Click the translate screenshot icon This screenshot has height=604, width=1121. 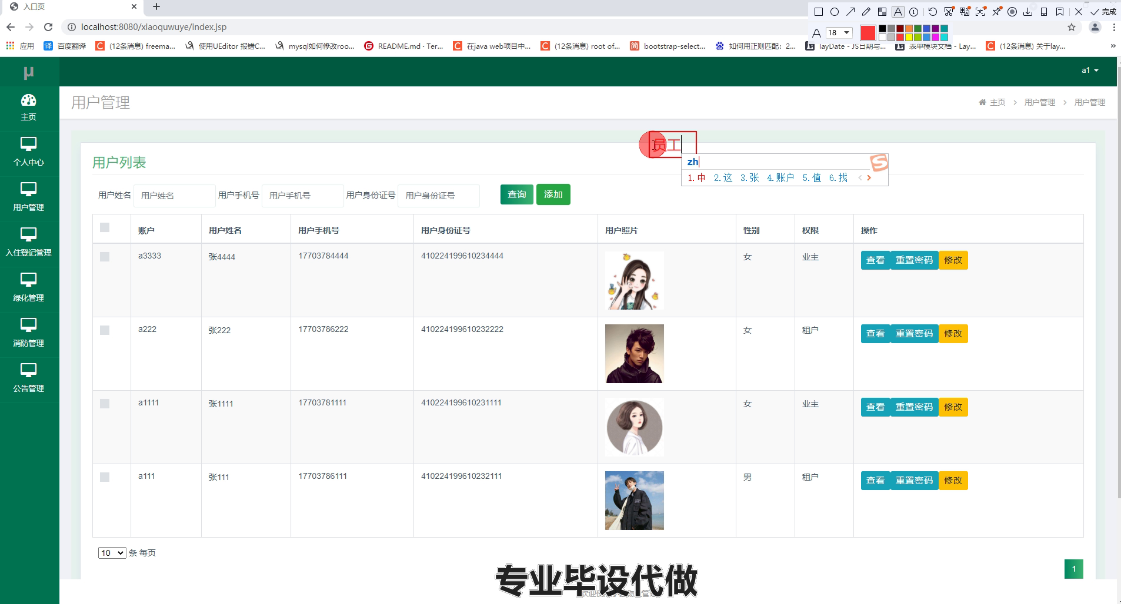pyautogui.click(x=965, y=12)
